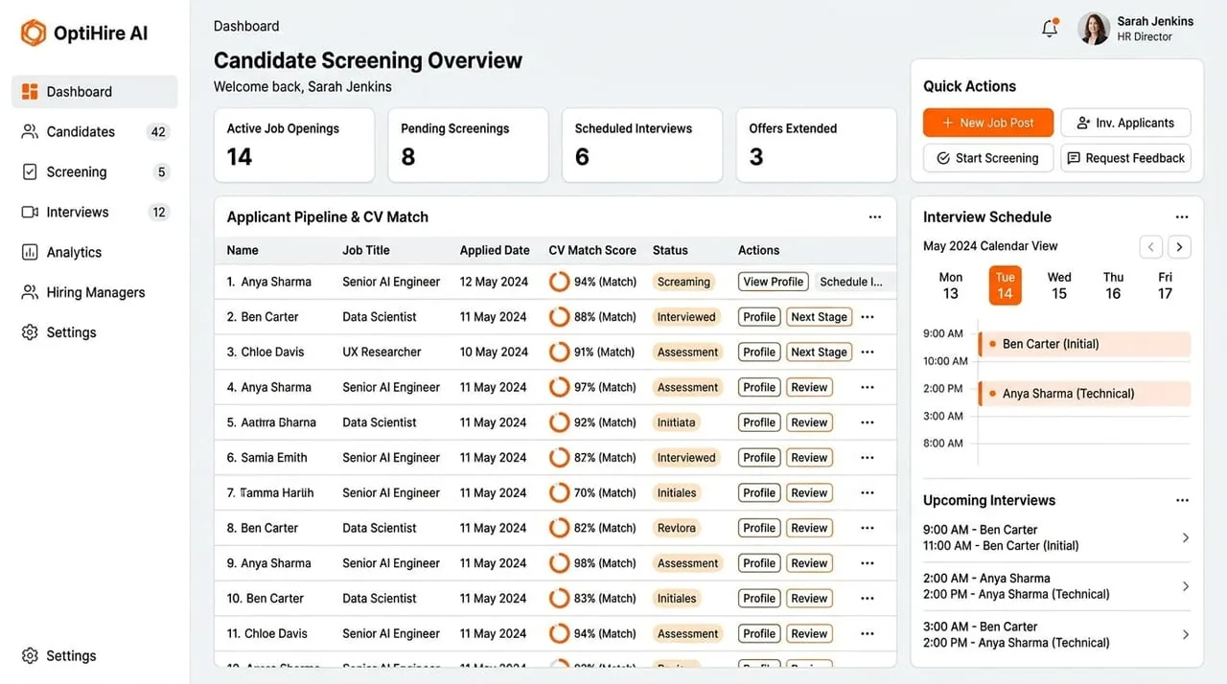Click Offers Extended card
The height and width of the screenshot is (684, 1227).
point(816,145)
